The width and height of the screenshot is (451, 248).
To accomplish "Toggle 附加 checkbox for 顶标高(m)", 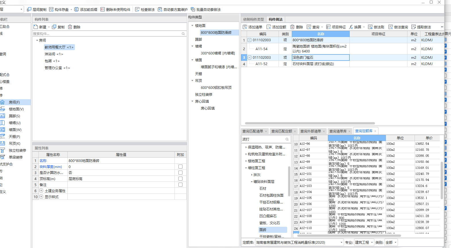I will (180, 179).
